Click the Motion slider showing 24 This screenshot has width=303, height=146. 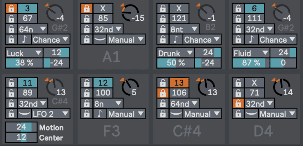point(21,127)
